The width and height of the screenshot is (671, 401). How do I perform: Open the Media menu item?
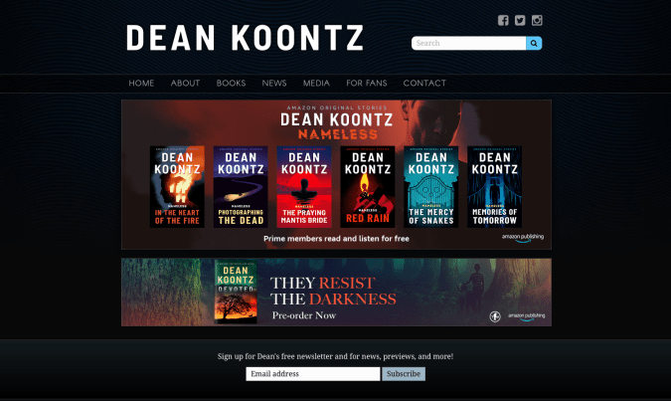[x=316, y=84]
